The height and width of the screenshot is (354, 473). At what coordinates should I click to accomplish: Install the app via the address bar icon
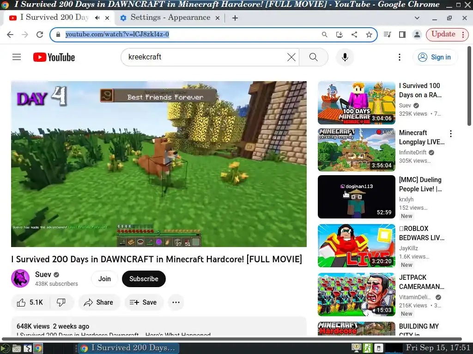[x=340, y=35]
